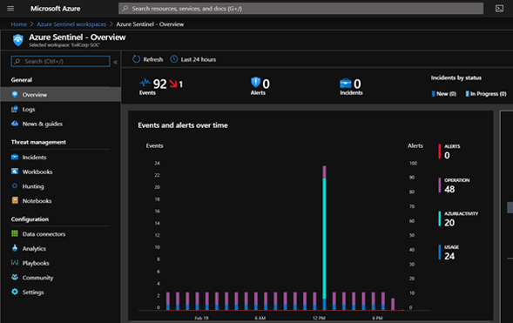Open Cloud Shell from the top bar
513x323 pixels.
point(499,9)
